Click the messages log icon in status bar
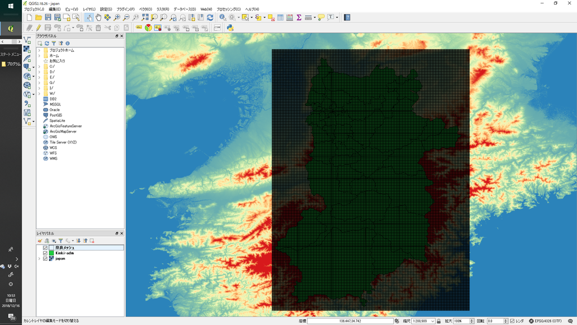This screenshot has width=577, height=325. (x=570, y=321)
